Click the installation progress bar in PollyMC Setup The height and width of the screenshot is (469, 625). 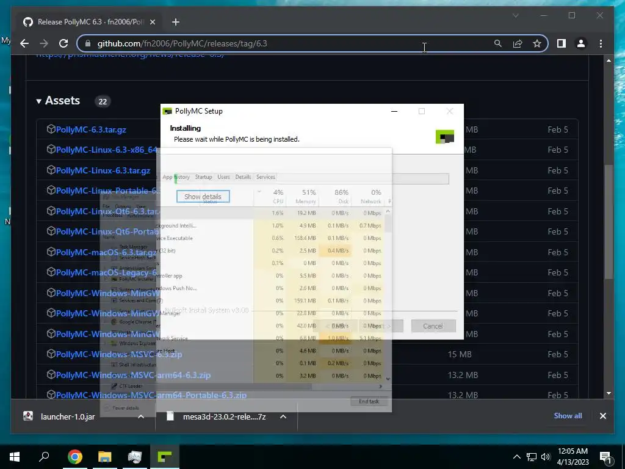click(312, 179)
